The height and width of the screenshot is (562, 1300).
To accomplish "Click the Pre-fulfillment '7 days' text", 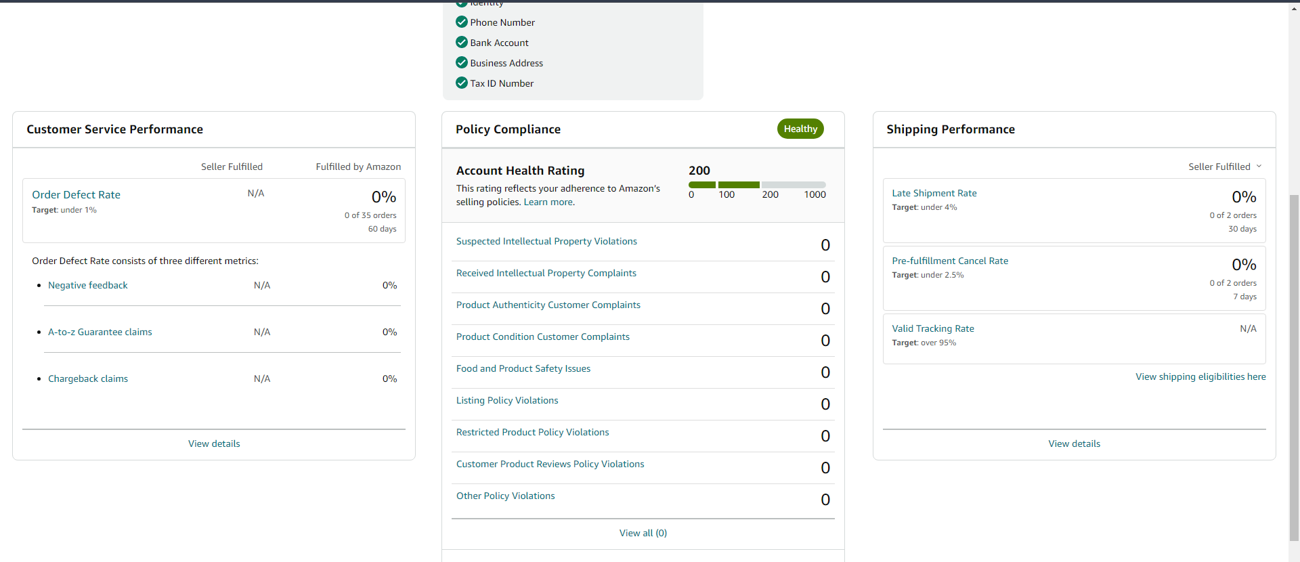I will (1244, 297).
